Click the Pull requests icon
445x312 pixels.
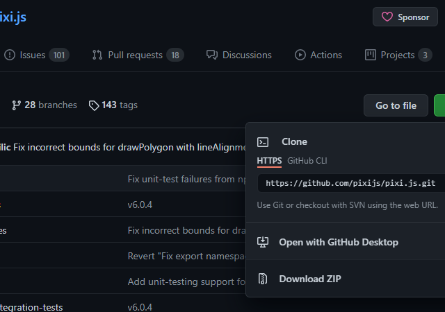click(x=97, y=55)
